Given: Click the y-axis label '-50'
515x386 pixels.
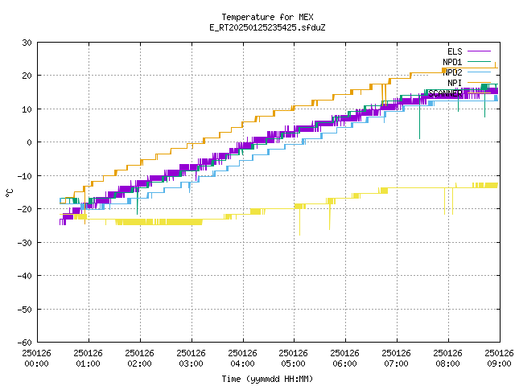Looking at the screenshot, I should [x=25, y=309].
